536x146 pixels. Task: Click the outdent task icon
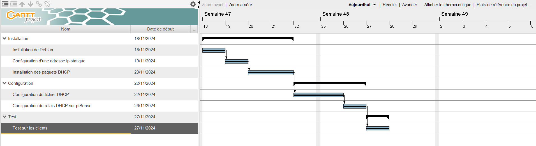coord(5,4)
